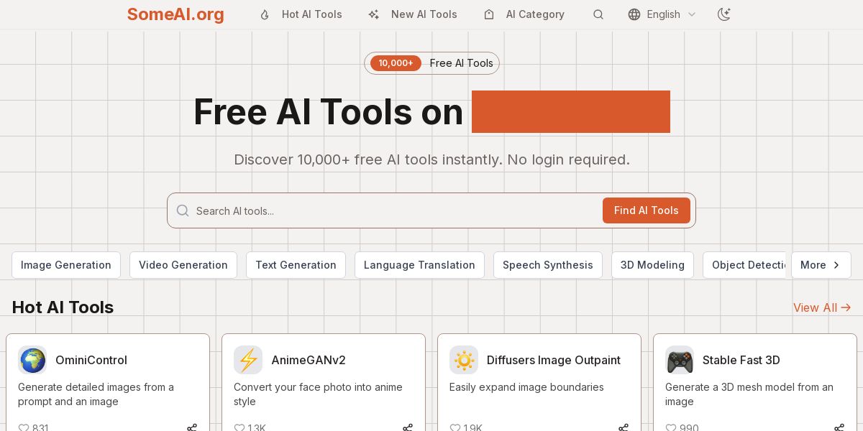Click 'Generate a 3D mesh model' description
The width and height of the screenshot is (863, 431).
click(749, 394)
